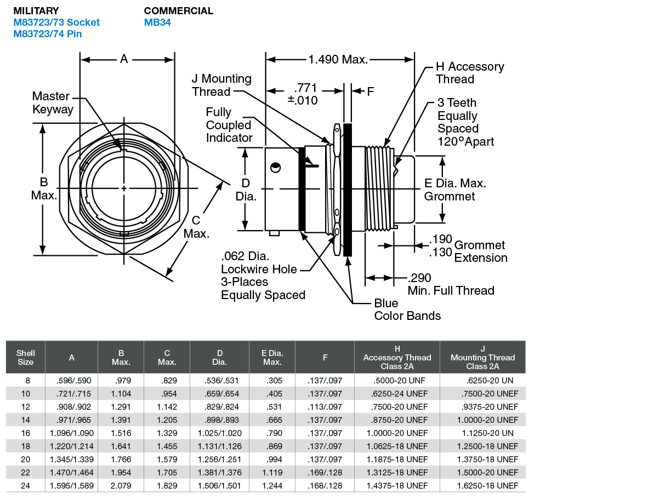
Task: Click the Master Keyway label
Action: click(x=52, y=102)
